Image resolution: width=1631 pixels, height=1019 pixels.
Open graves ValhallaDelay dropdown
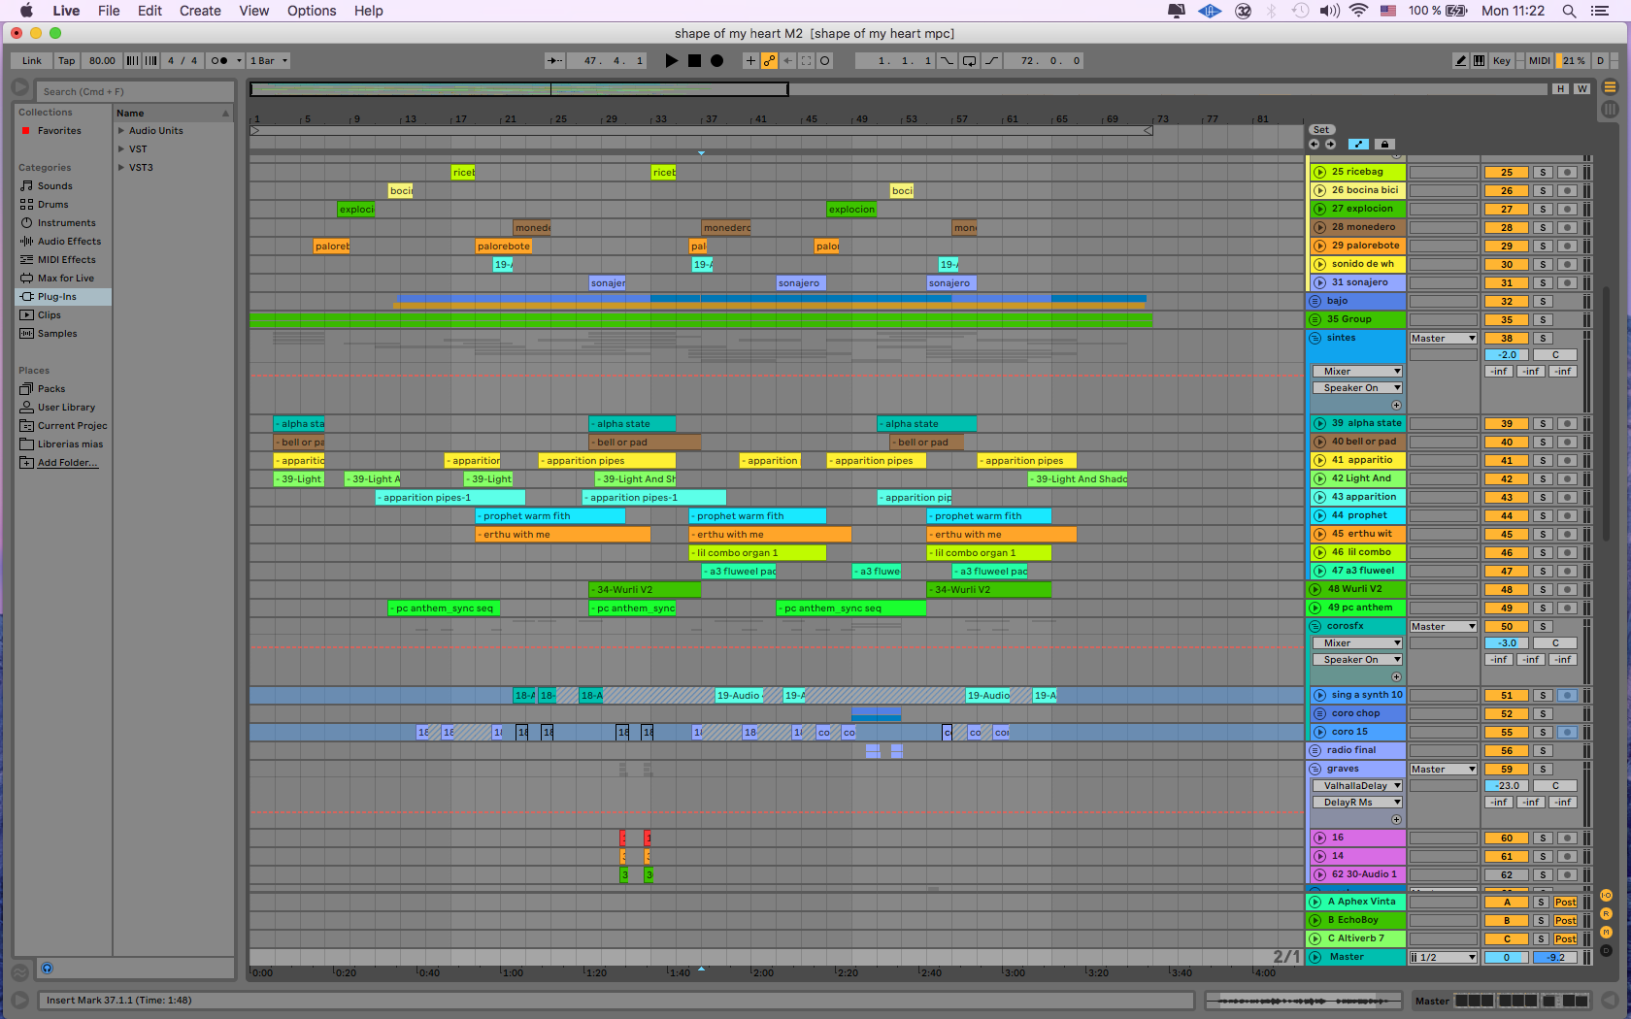(x=1357, y=785)
